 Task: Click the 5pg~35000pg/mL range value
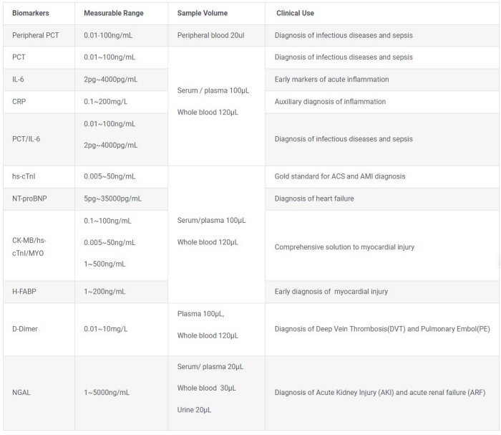pos(112,199)
